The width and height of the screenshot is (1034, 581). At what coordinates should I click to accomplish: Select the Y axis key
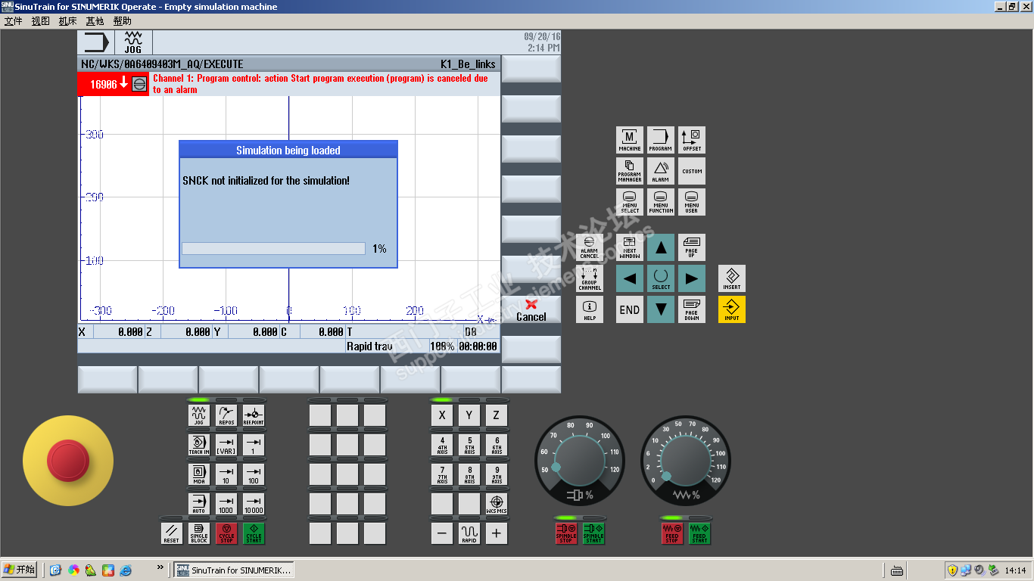pos(469,415)
